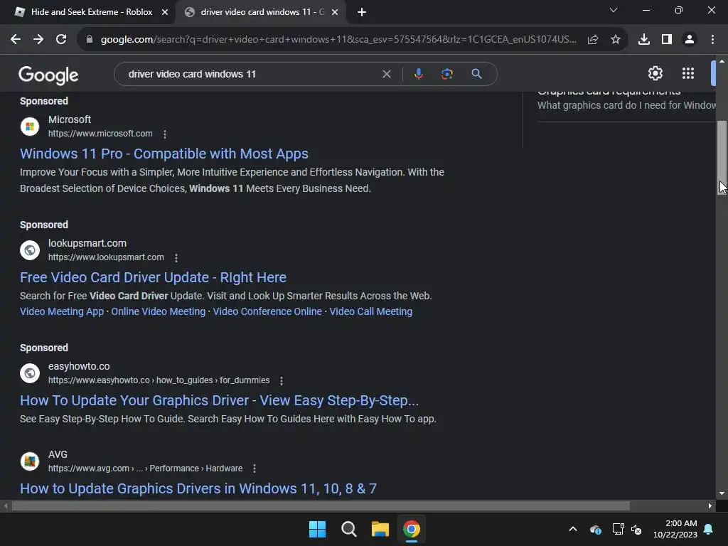Open network and volume quick settings
This screenshot has height=546, width=728.
(627, 529)
